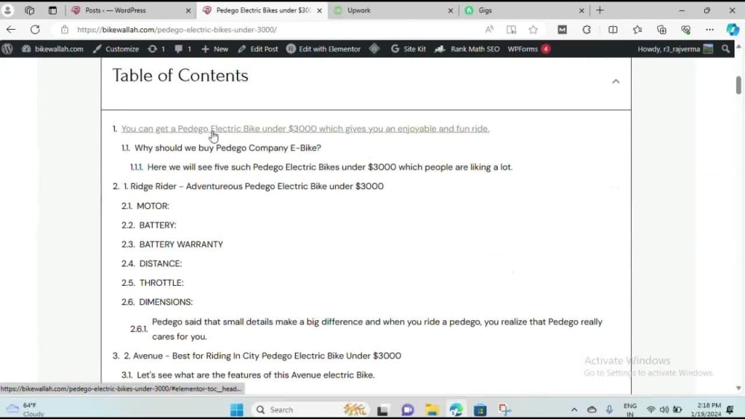Jump to the DIMENSIONS: section

coord(166,302)
